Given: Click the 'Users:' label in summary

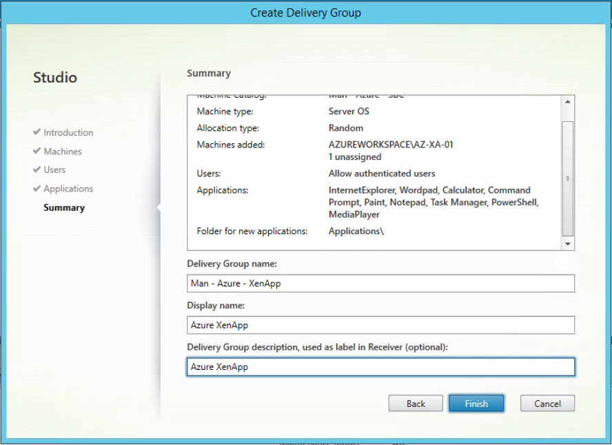Looking at the screenshot, I should coord(209,174).
